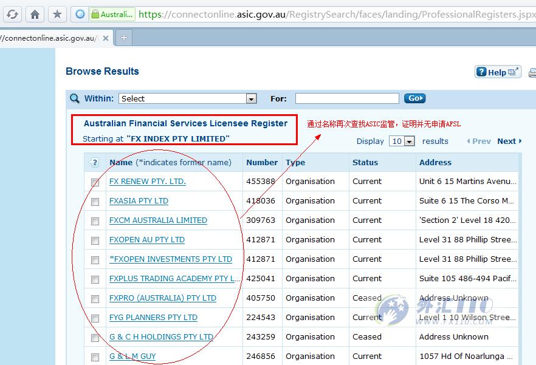536x365 pixels.
Task: Open a new tab with plus button
Action: click(x=124, y=38)
